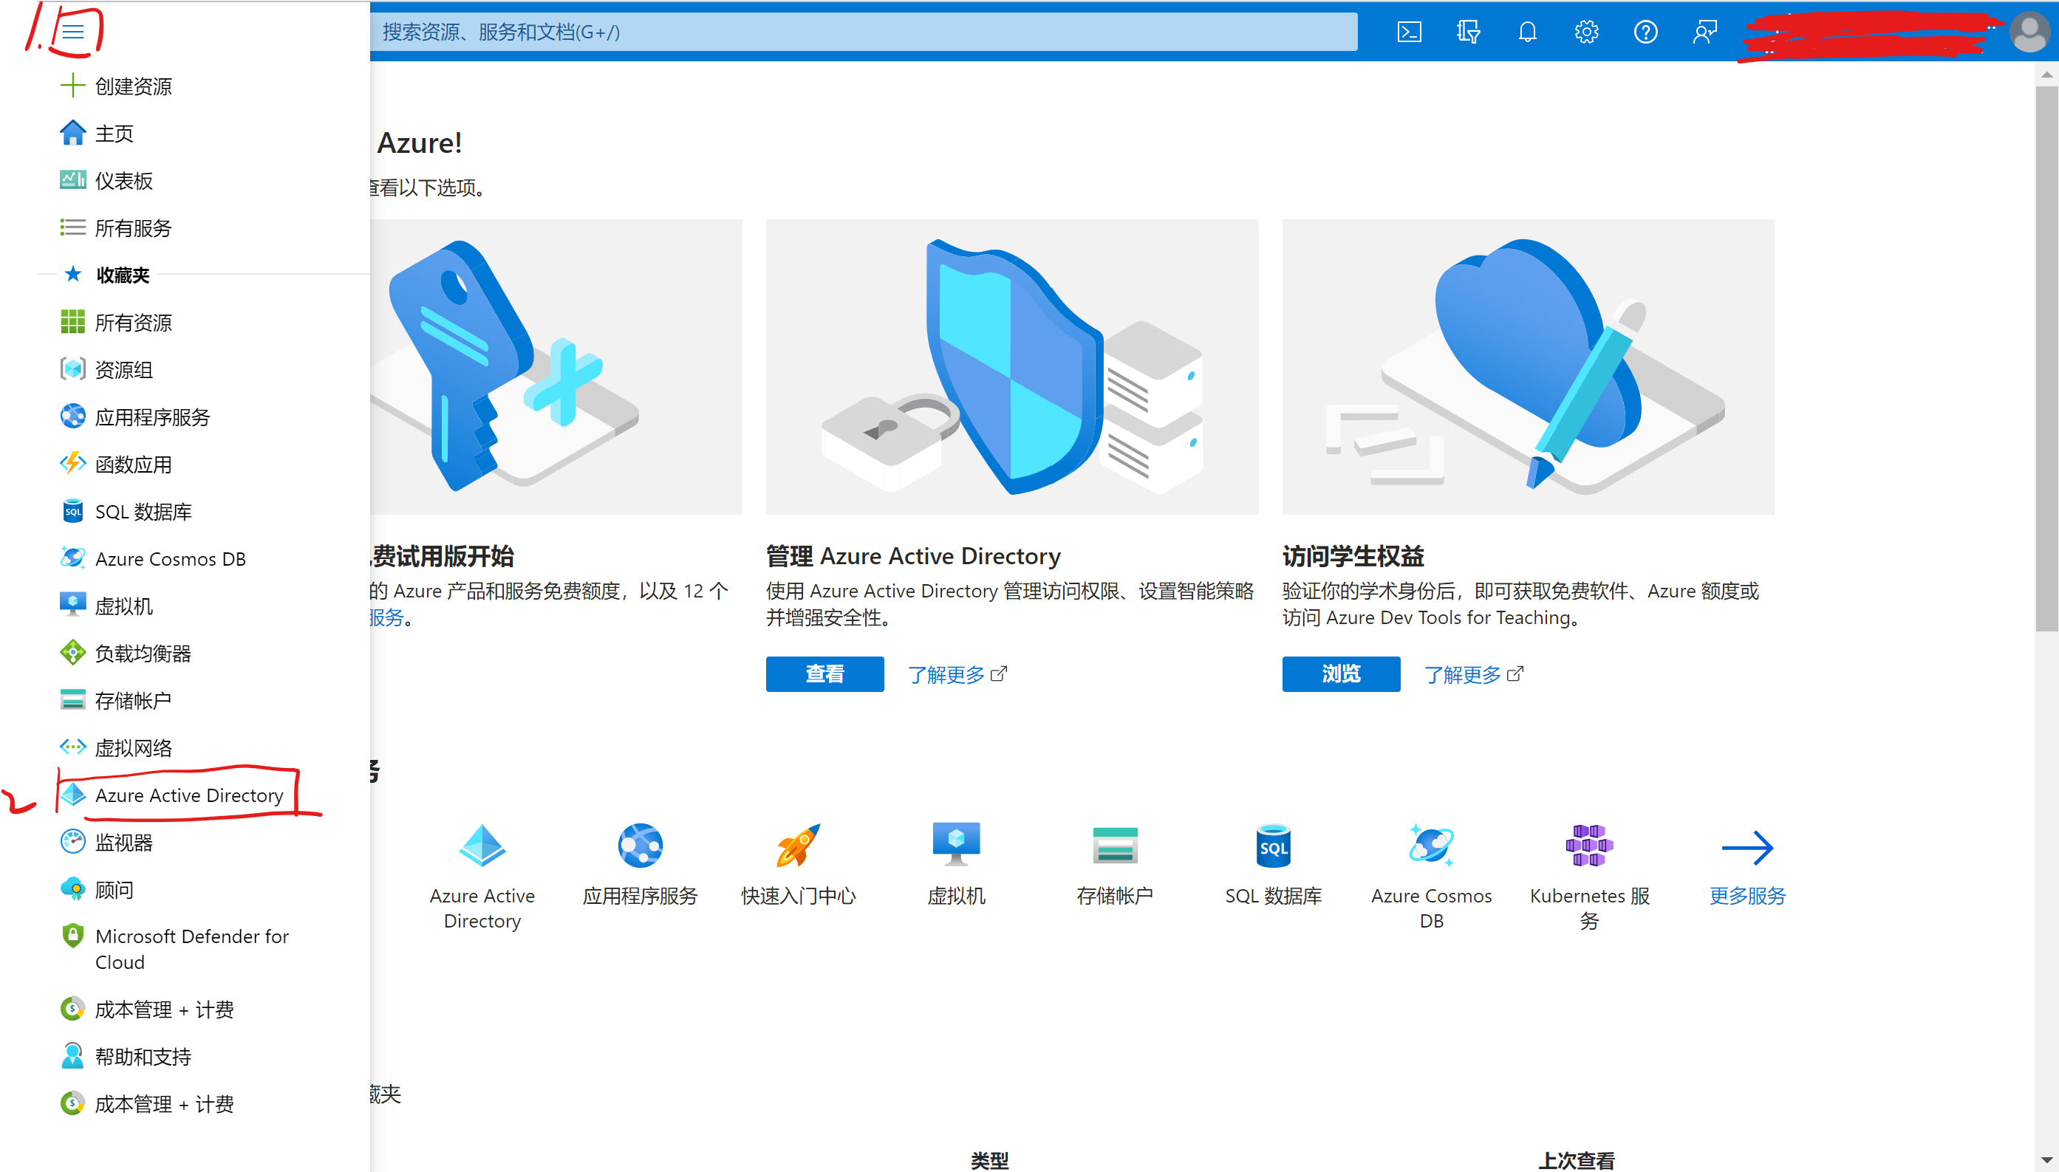Click the 上次查看 column header

tap(1576, 1160)
